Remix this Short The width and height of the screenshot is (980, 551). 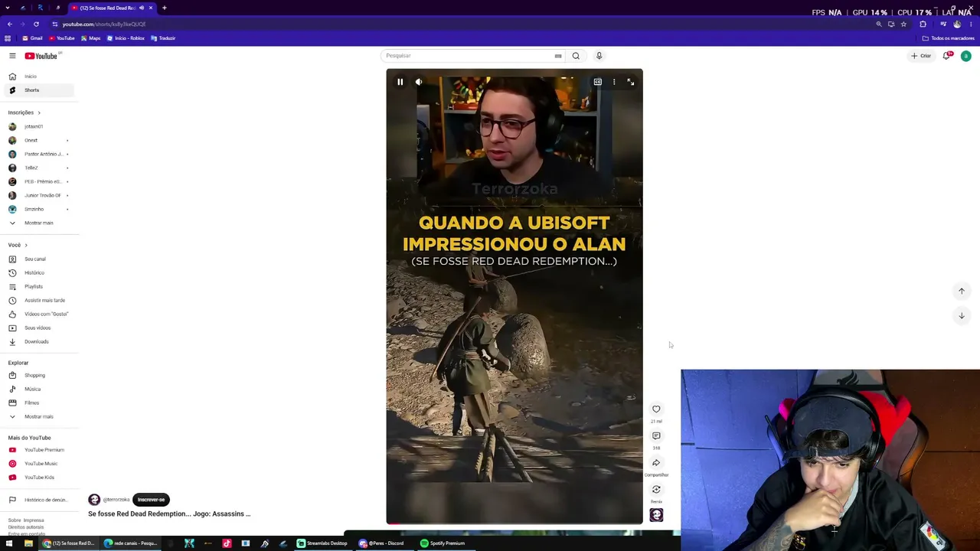tap(656, 490)
